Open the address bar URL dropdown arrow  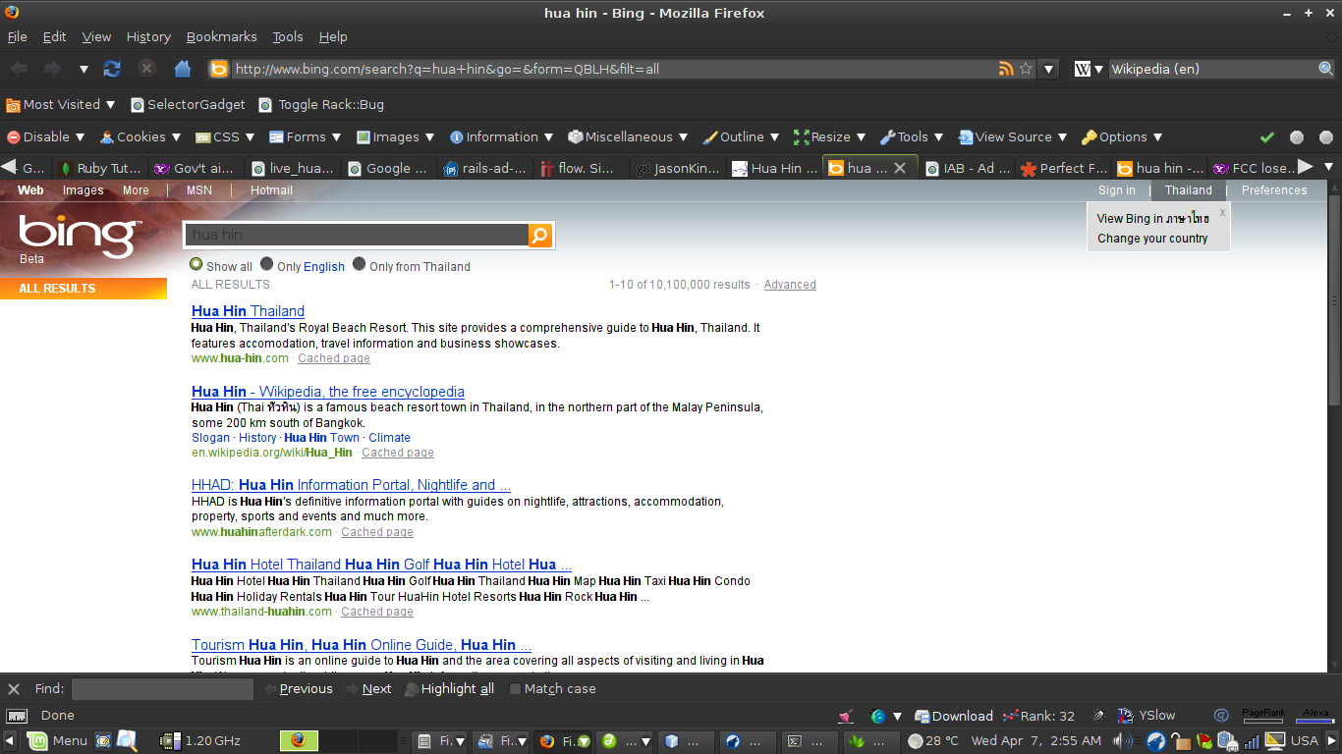coord(1049,69)
